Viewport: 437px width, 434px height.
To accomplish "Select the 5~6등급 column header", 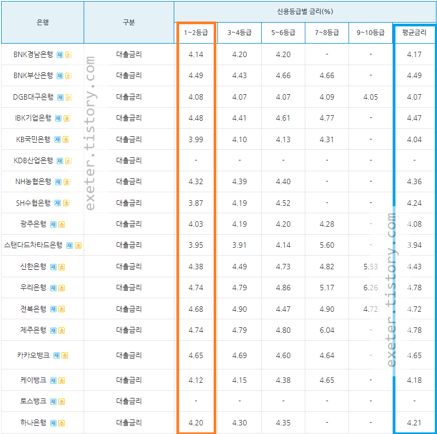I will pyautogui.click(x=283, y=33).
